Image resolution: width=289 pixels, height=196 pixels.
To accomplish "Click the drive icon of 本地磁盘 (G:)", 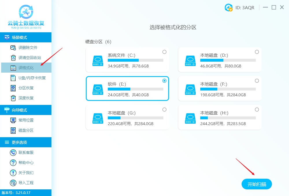I will pyautogui.click(x=98, y=118).
